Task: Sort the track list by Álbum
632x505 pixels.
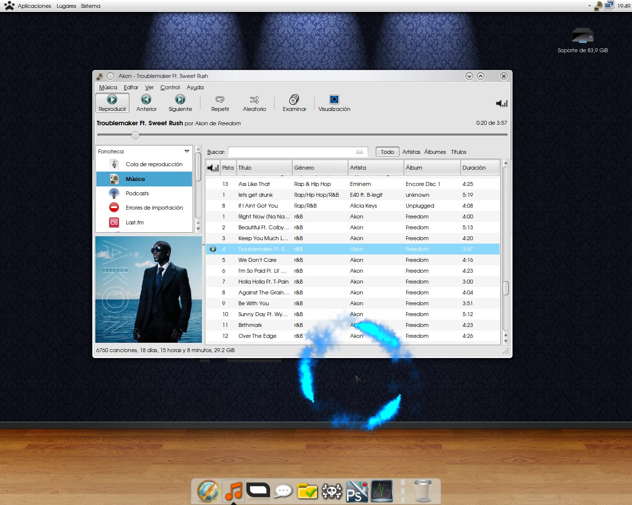Action: click(432, 168)
